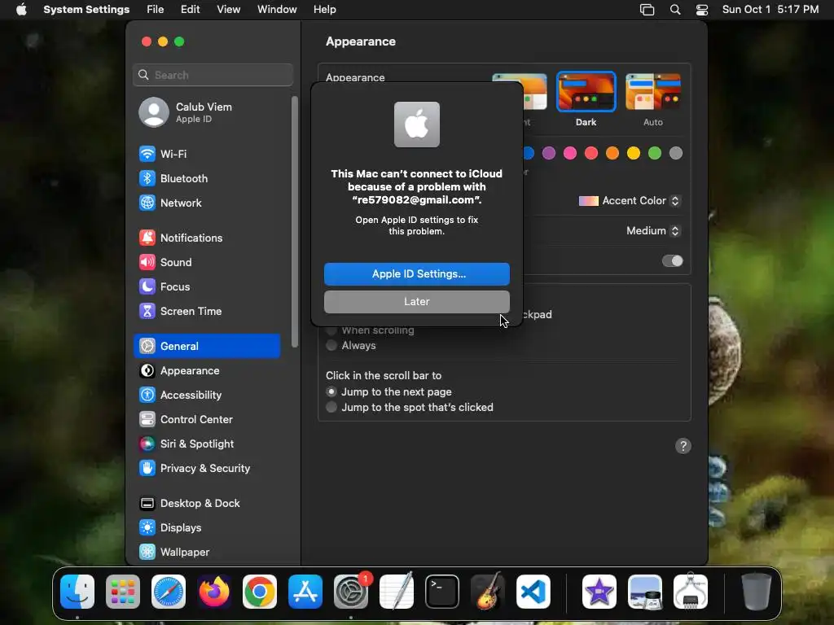Open the Window menu
Viewport: 834px width, 625px height.
(x=277, y=10)
